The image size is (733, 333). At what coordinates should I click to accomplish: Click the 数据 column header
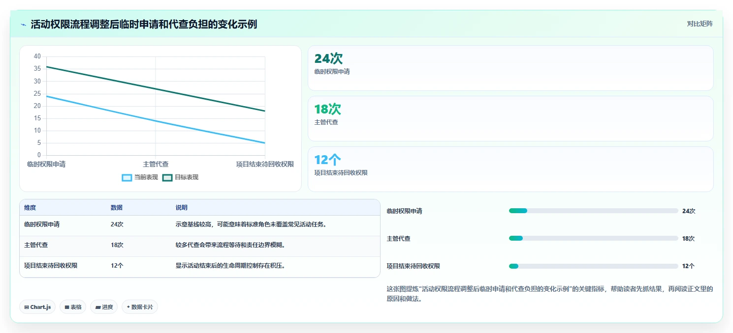pos(117,208)
